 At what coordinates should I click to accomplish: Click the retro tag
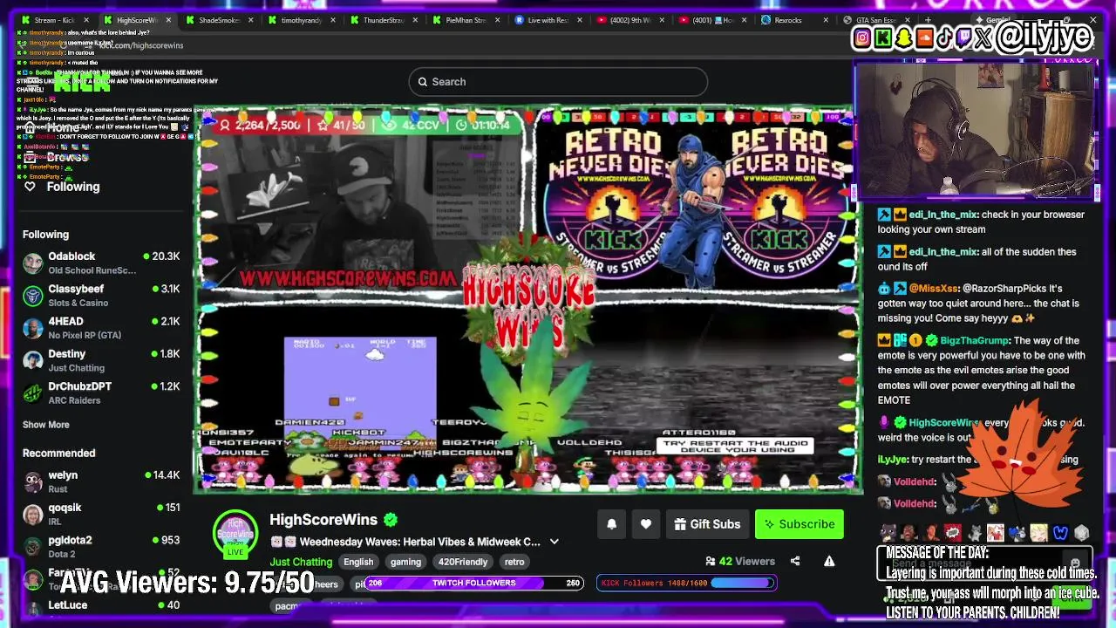514,562
